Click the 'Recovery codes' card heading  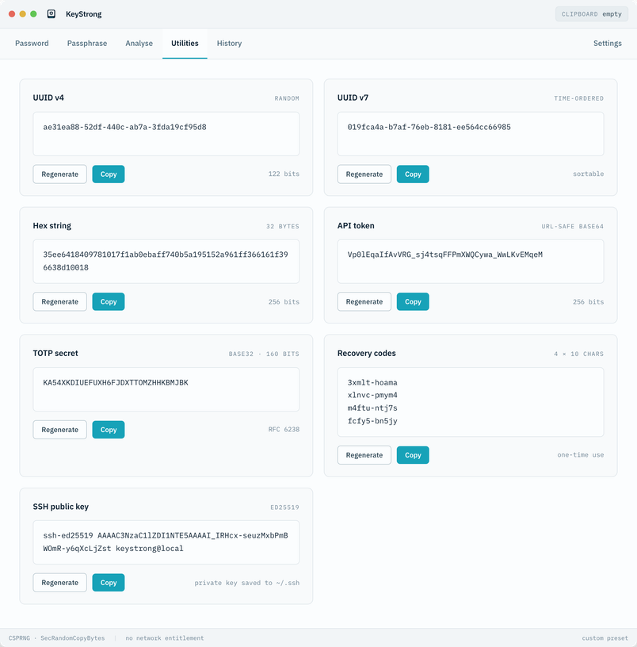tap(367, 353)
